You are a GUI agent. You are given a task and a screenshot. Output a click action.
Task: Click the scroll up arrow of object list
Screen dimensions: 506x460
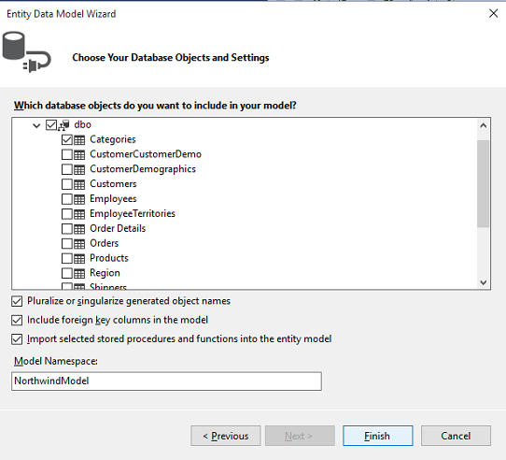click(x=484, y=125)
